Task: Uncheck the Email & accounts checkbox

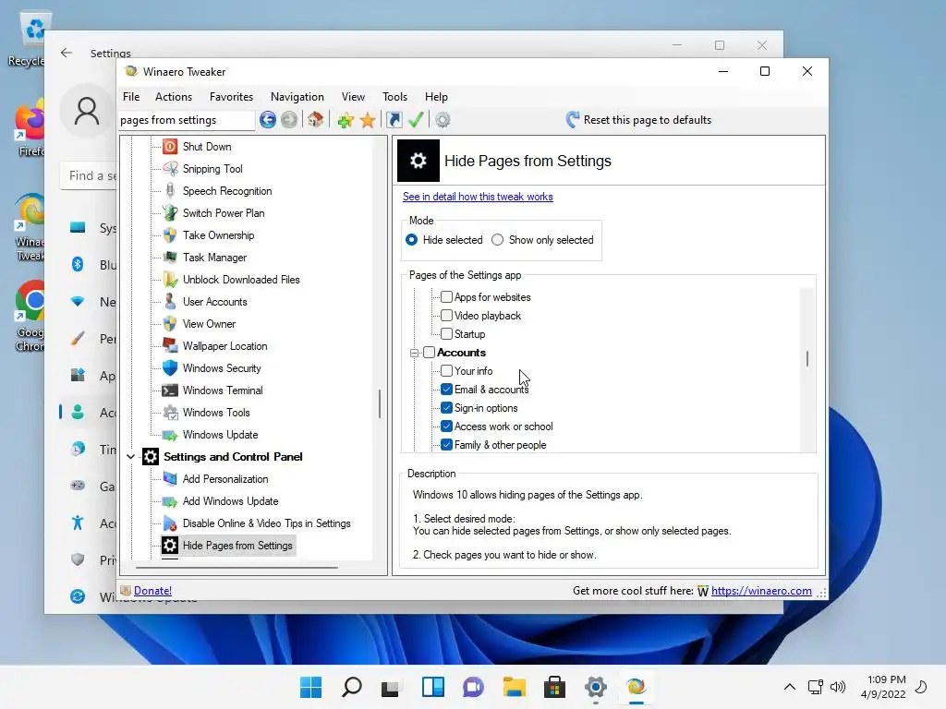Action: 446,389
